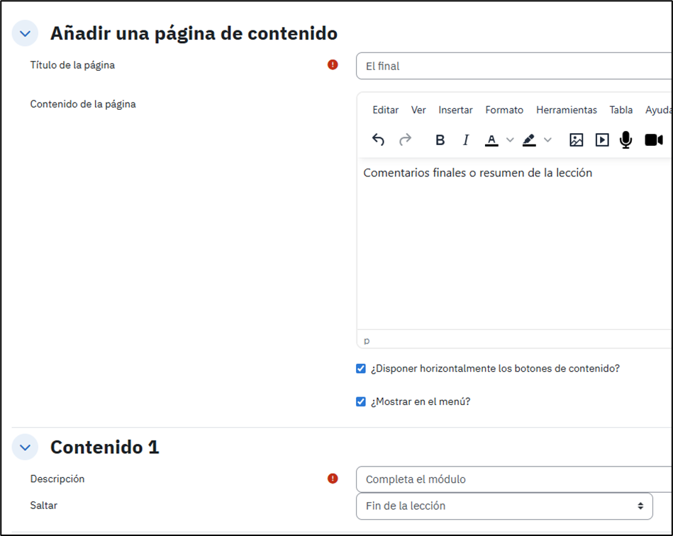The height and width of the screenshot is (536, 673).
Task: Toggle italic formatting in the editor
Action: (466, 140)
